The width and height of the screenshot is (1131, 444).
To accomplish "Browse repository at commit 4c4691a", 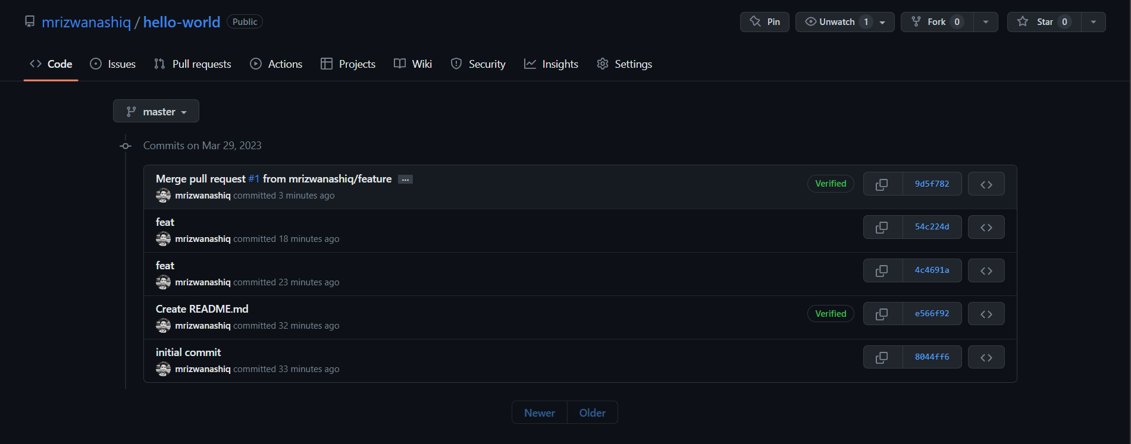I will (986, 270).
